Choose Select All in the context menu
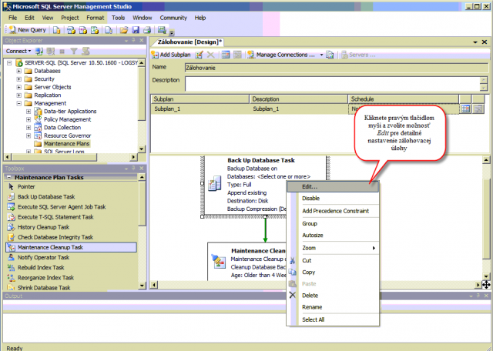 333,319
